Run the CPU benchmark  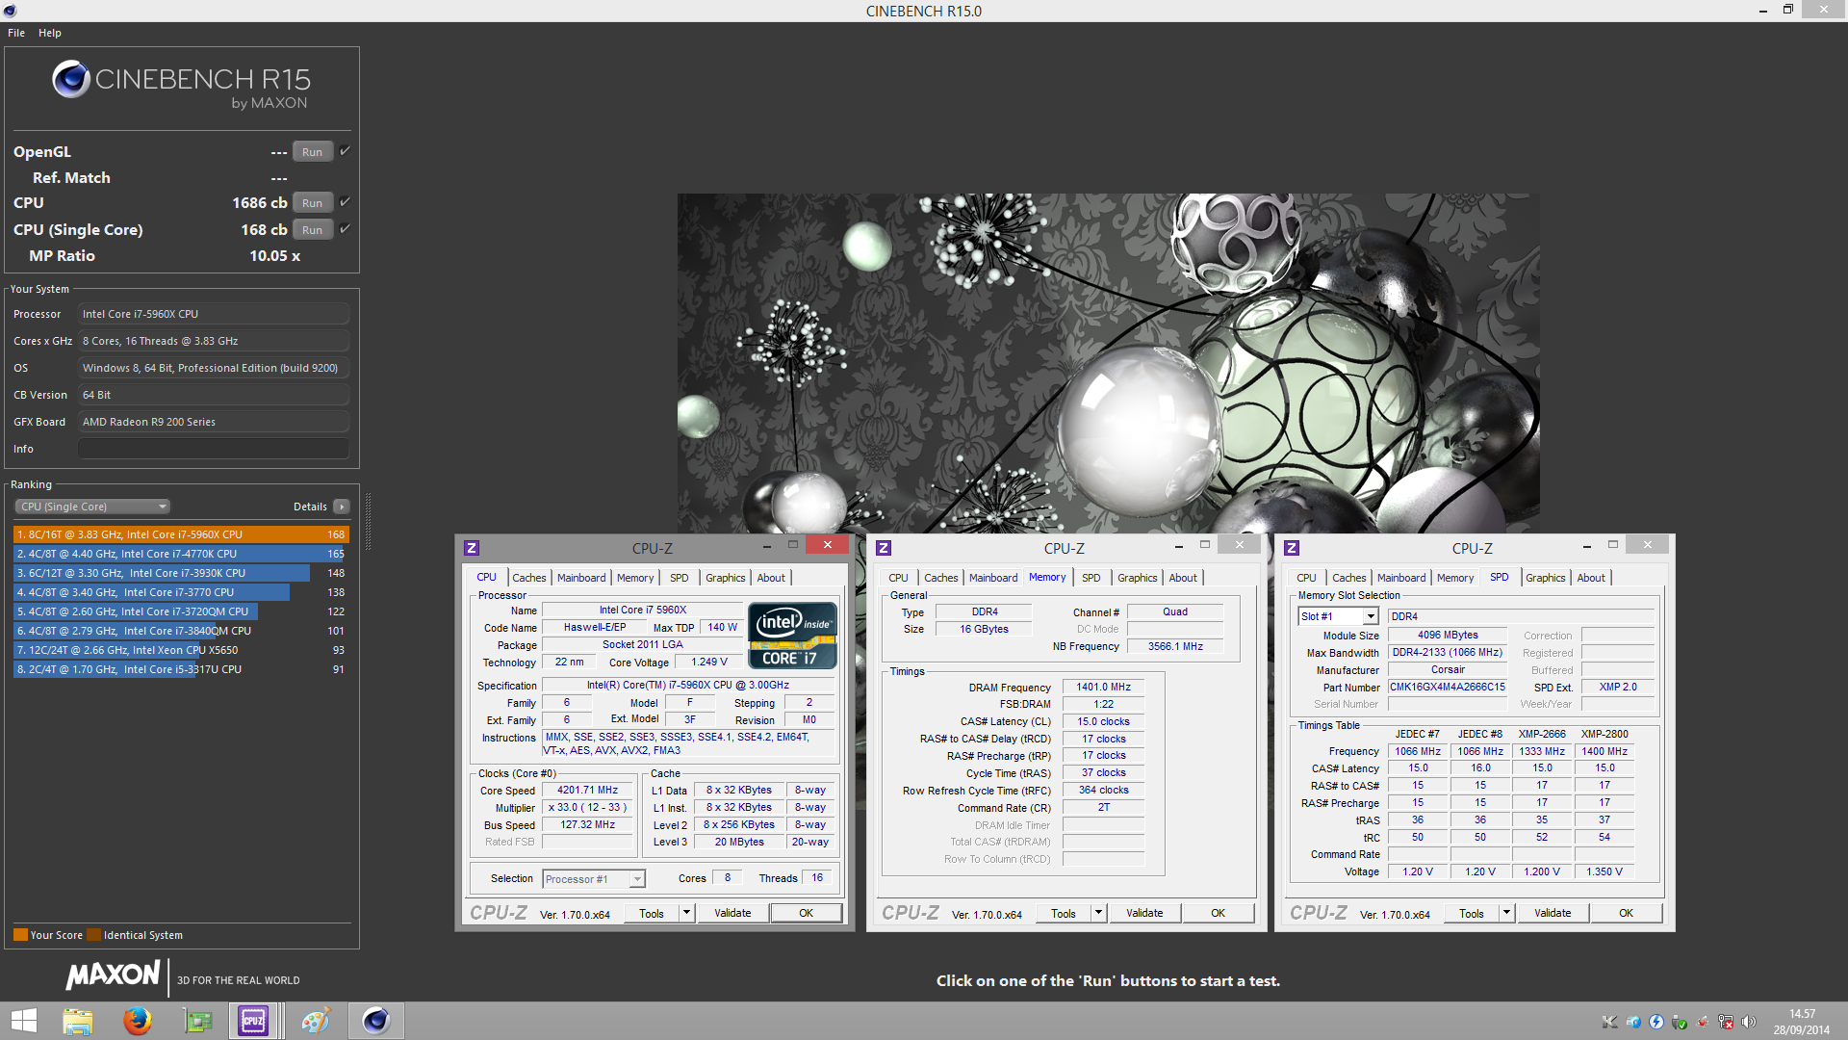pyautogui.click(x=313, y=203)
